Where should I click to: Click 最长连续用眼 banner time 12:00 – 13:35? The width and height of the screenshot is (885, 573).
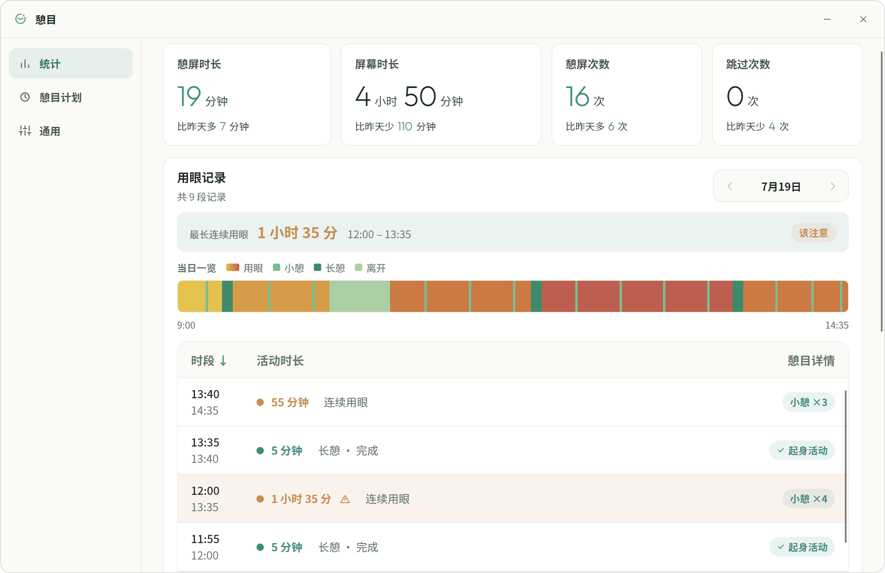pyautogui.click(x=379, y=234)
